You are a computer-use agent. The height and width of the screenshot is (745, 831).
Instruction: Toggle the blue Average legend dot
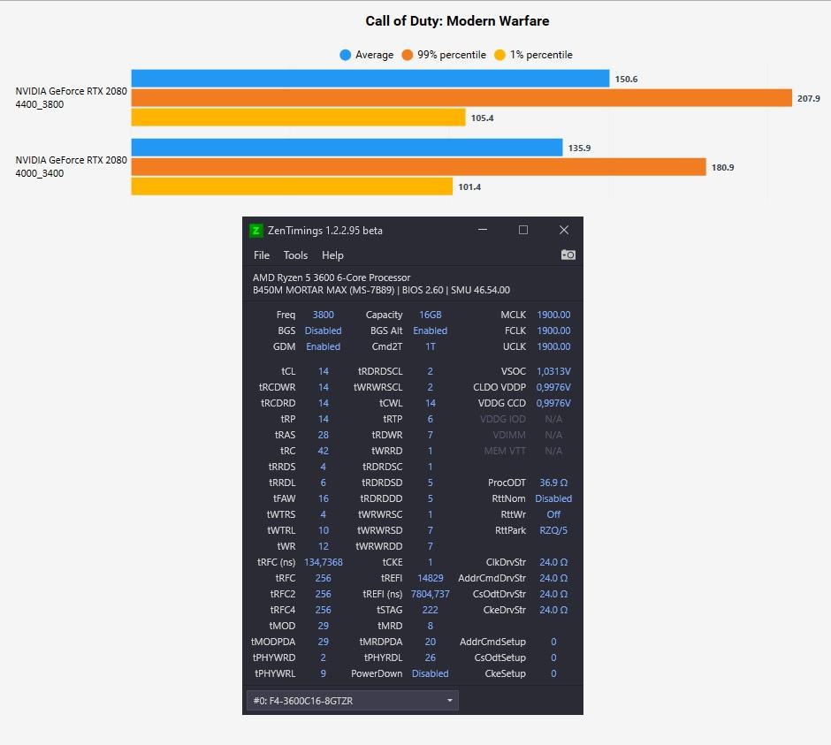(x=345, y=55)
